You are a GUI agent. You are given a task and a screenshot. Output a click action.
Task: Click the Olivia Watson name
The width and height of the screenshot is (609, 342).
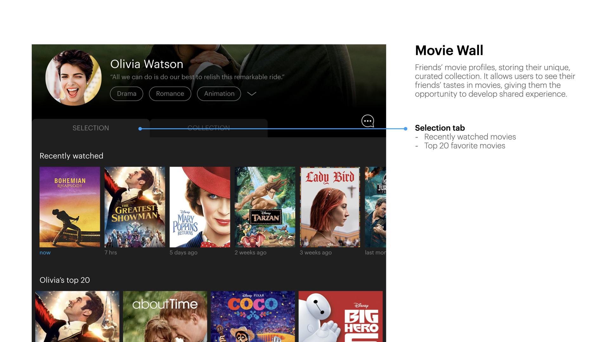click(147, 64)
